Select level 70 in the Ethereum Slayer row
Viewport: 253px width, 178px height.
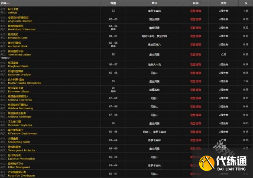(x=113, y=88)
